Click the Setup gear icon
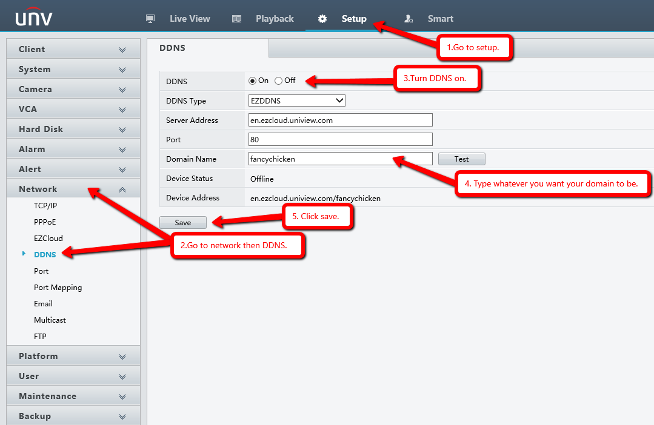 [x=322, y=19]
